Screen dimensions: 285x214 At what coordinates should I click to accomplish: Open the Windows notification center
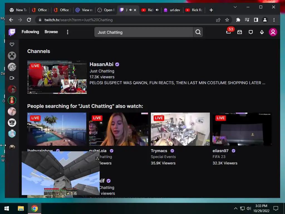pyautogui.click(x=276, y=208)
